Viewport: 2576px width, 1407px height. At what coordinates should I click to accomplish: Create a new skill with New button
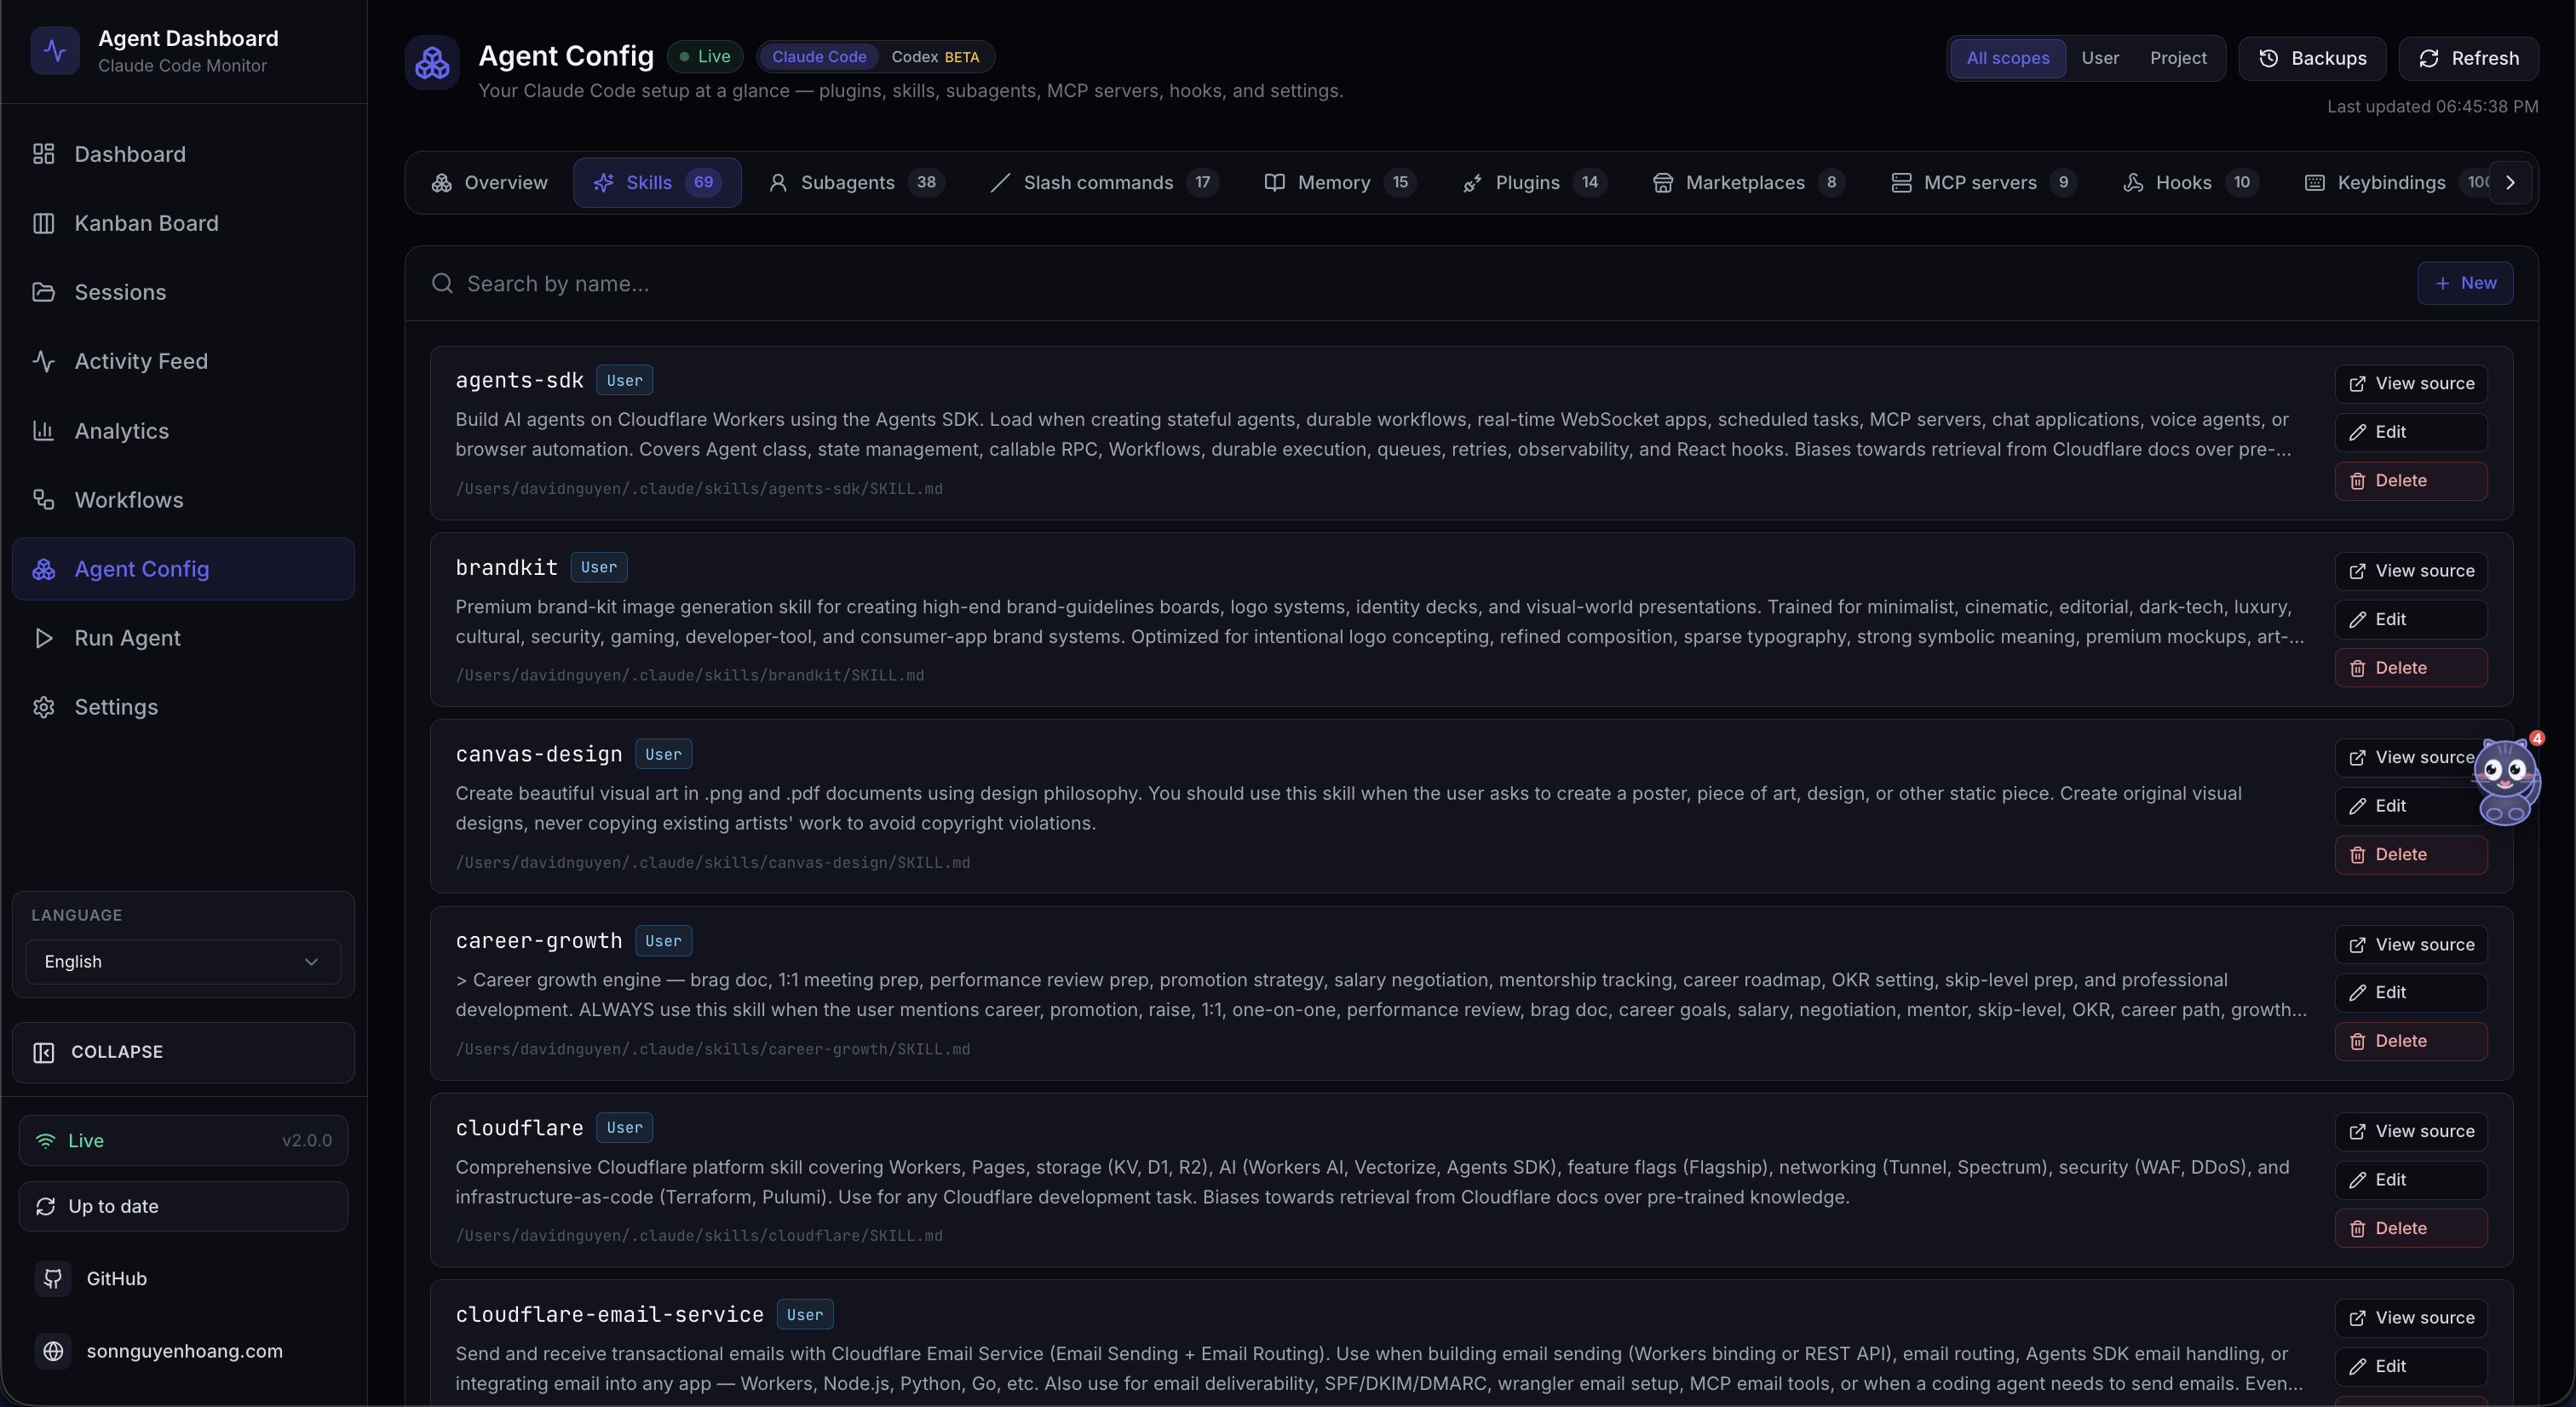[2465, 283]
